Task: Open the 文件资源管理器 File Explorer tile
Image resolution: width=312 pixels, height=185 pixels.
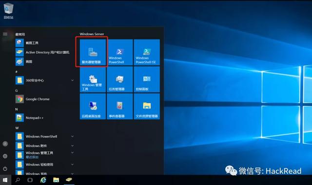Action: 147,106
